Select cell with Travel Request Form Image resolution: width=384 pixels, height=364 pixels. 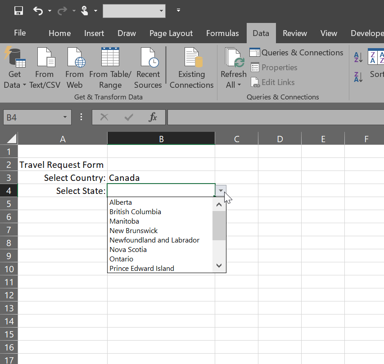pos(63,165)
